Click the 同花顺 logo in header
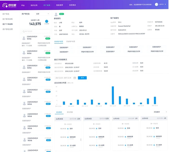This screenshot has height=152, width=169. click(x=9, y=5)
